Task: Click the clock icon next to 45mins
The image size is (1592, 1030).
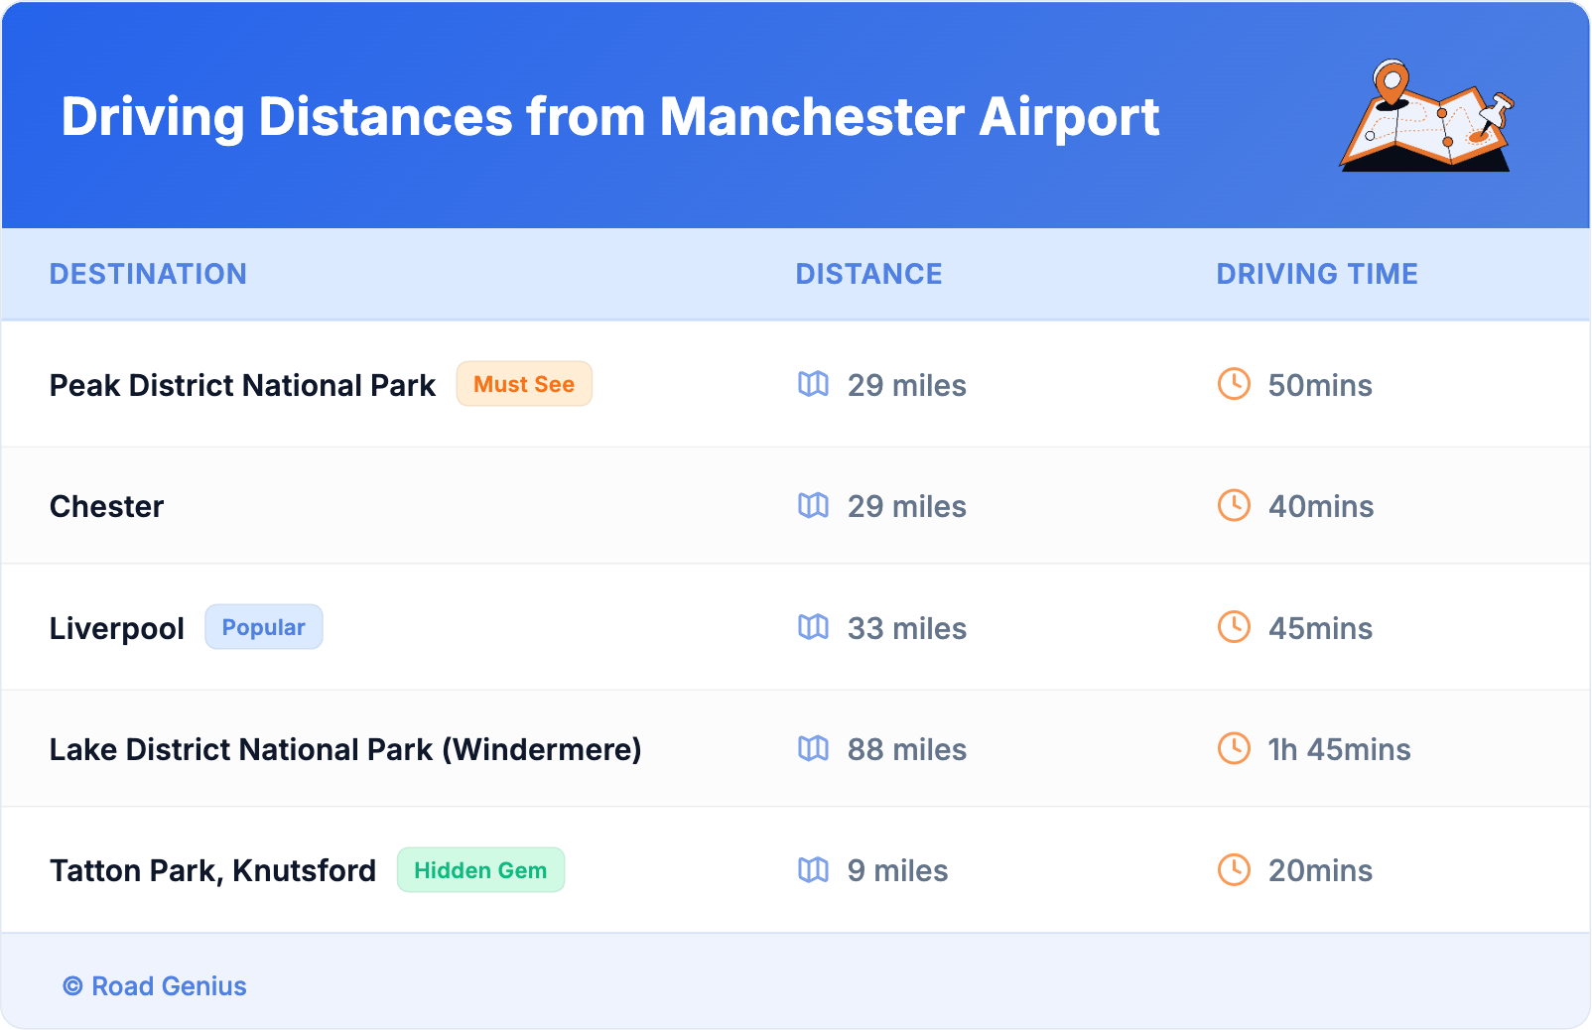Action: pos(1234,627)
